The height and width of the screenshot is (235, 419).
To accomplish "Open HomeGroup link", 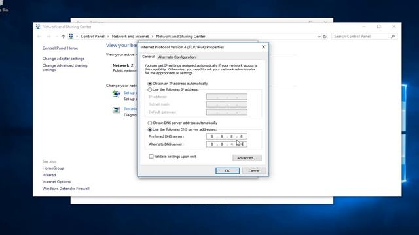I will tap(53, 168).
